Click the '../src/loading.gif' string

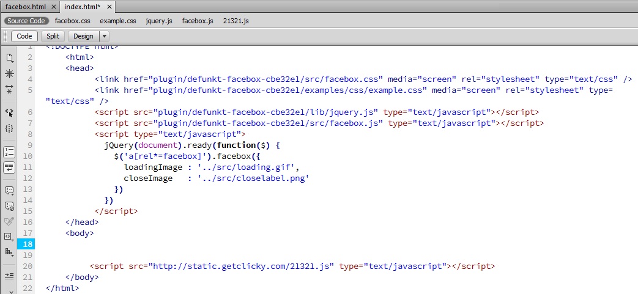pyautogui.click(x=248, y=167)
